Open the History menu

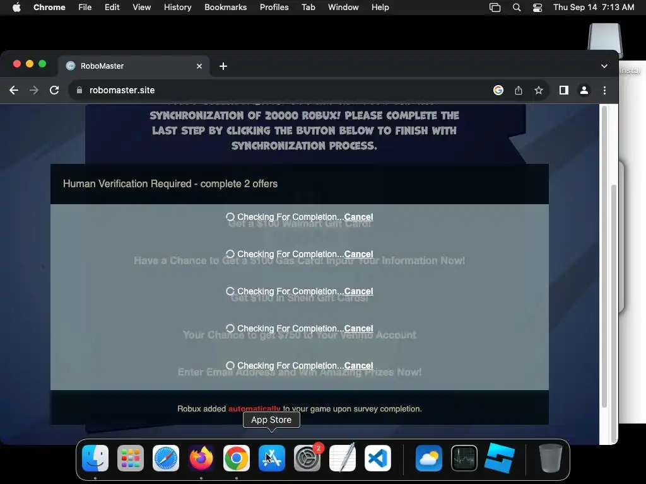point(177,8)
